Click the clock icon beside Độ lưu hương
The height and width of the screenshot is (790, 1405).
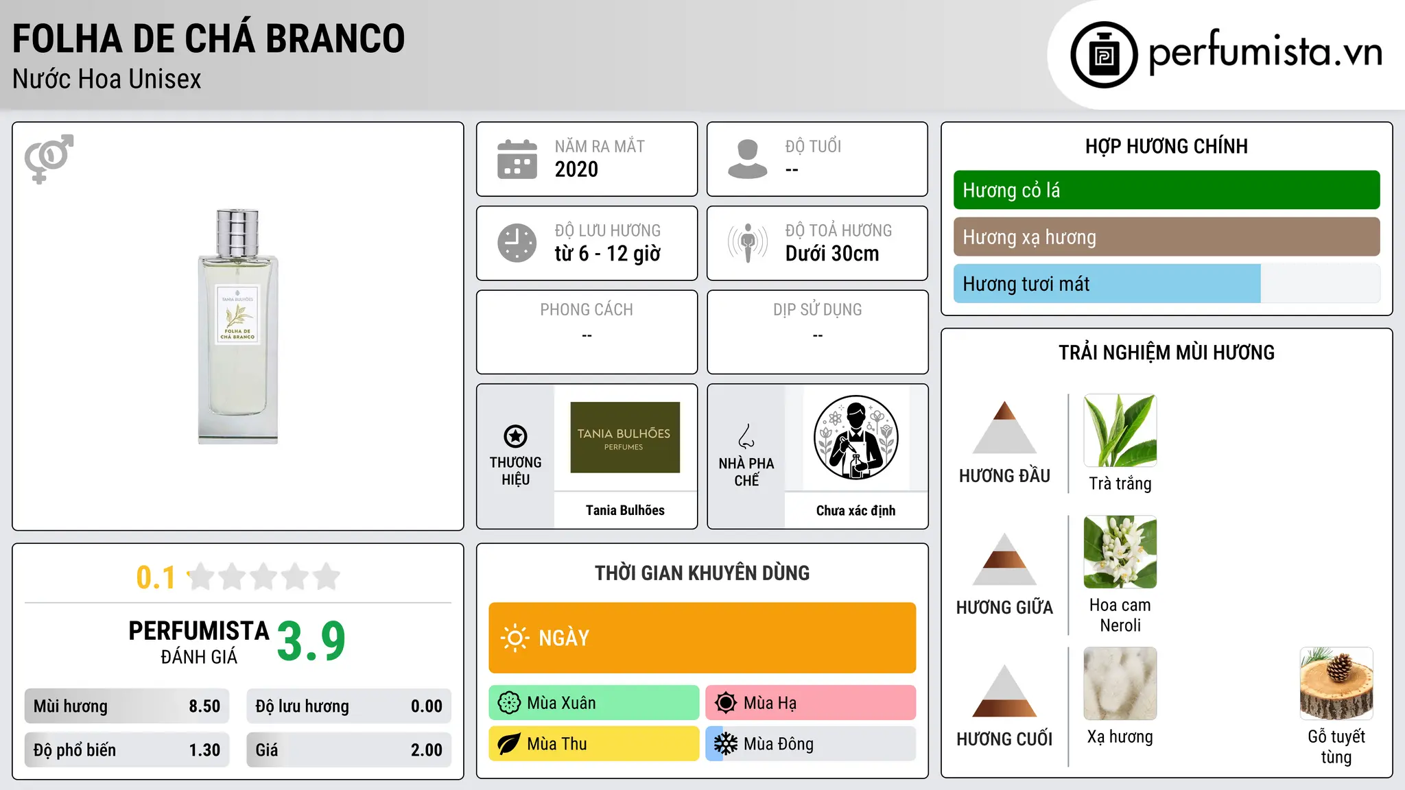click(517, 243)
